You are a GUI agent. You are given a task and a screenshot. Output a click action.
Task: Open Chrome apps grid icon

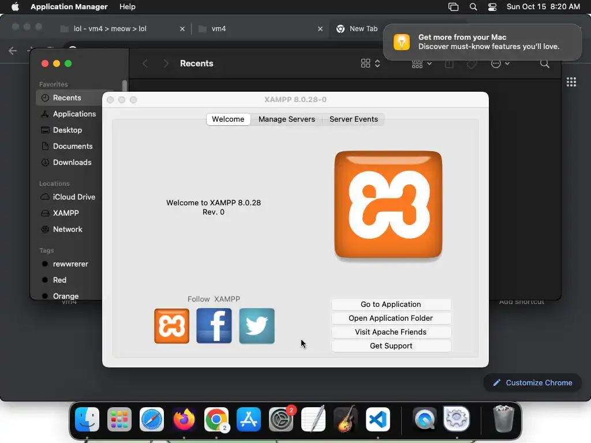[571, 82]
